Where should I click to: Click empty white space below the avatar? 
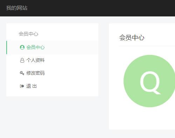142,118
